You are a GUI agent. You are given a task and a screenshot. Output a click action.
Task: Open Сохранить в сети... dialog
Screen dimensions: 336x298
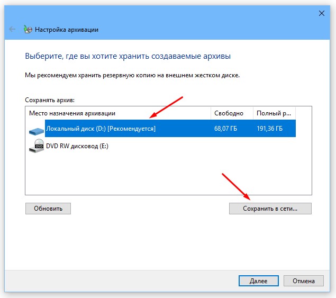click(x=270, y=209)
